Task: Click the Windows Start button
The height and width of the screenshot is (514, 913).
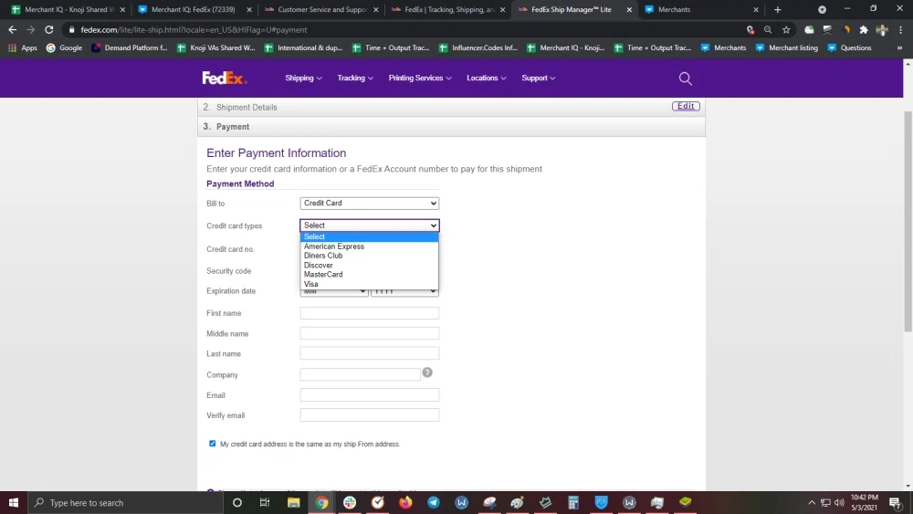Action: (14, 502)
